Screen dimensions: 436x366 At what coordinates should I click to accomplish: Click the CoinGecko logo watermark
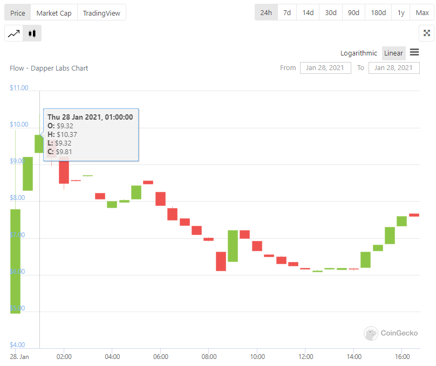pyautogui.click(x=391, y=333)
